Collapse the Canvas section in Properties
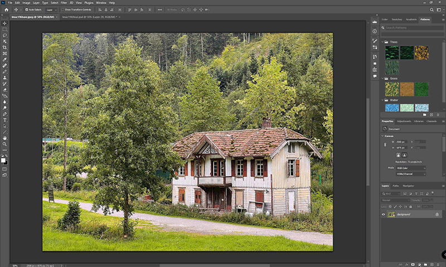The width and height of the screenshot is (446, 267). tap(382, 136)
